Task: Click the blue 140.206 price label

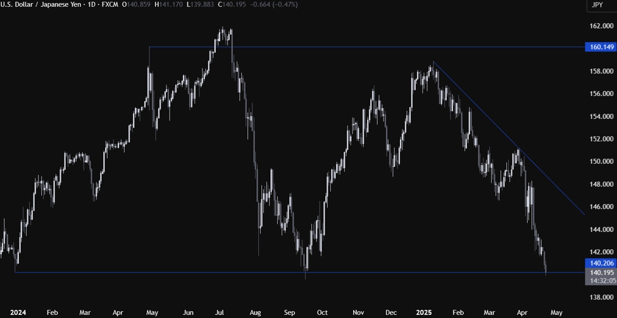Action: pyautogui.click(x=602, y=262)
